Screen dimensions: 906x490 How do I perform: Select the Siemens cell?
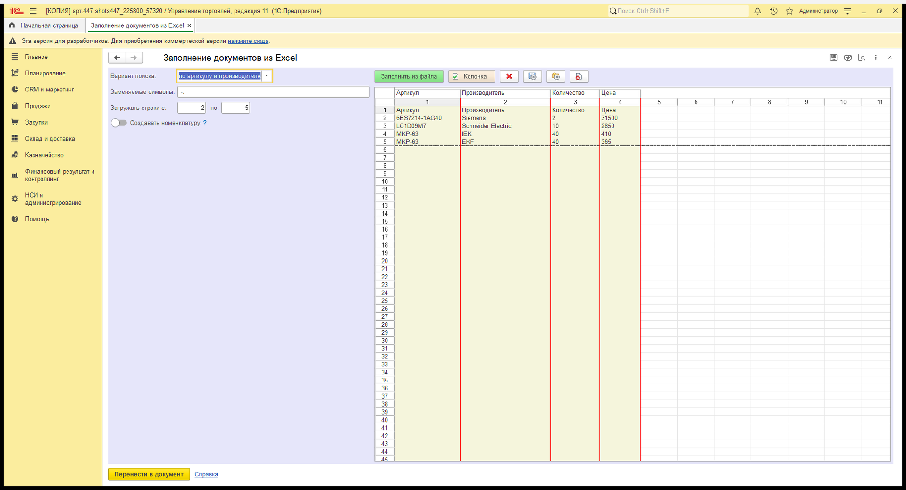(x=505, y=118)
